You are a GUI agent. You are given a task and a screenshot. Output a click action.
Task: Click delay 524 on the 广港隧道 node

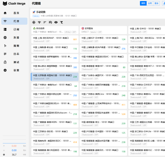[x=123, y=114]
